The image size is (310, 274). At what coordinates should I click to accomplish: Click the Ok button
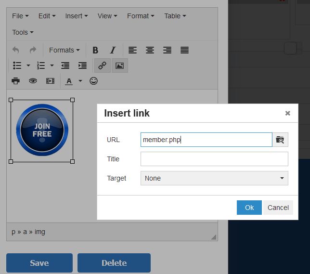[x=249, y=208]
